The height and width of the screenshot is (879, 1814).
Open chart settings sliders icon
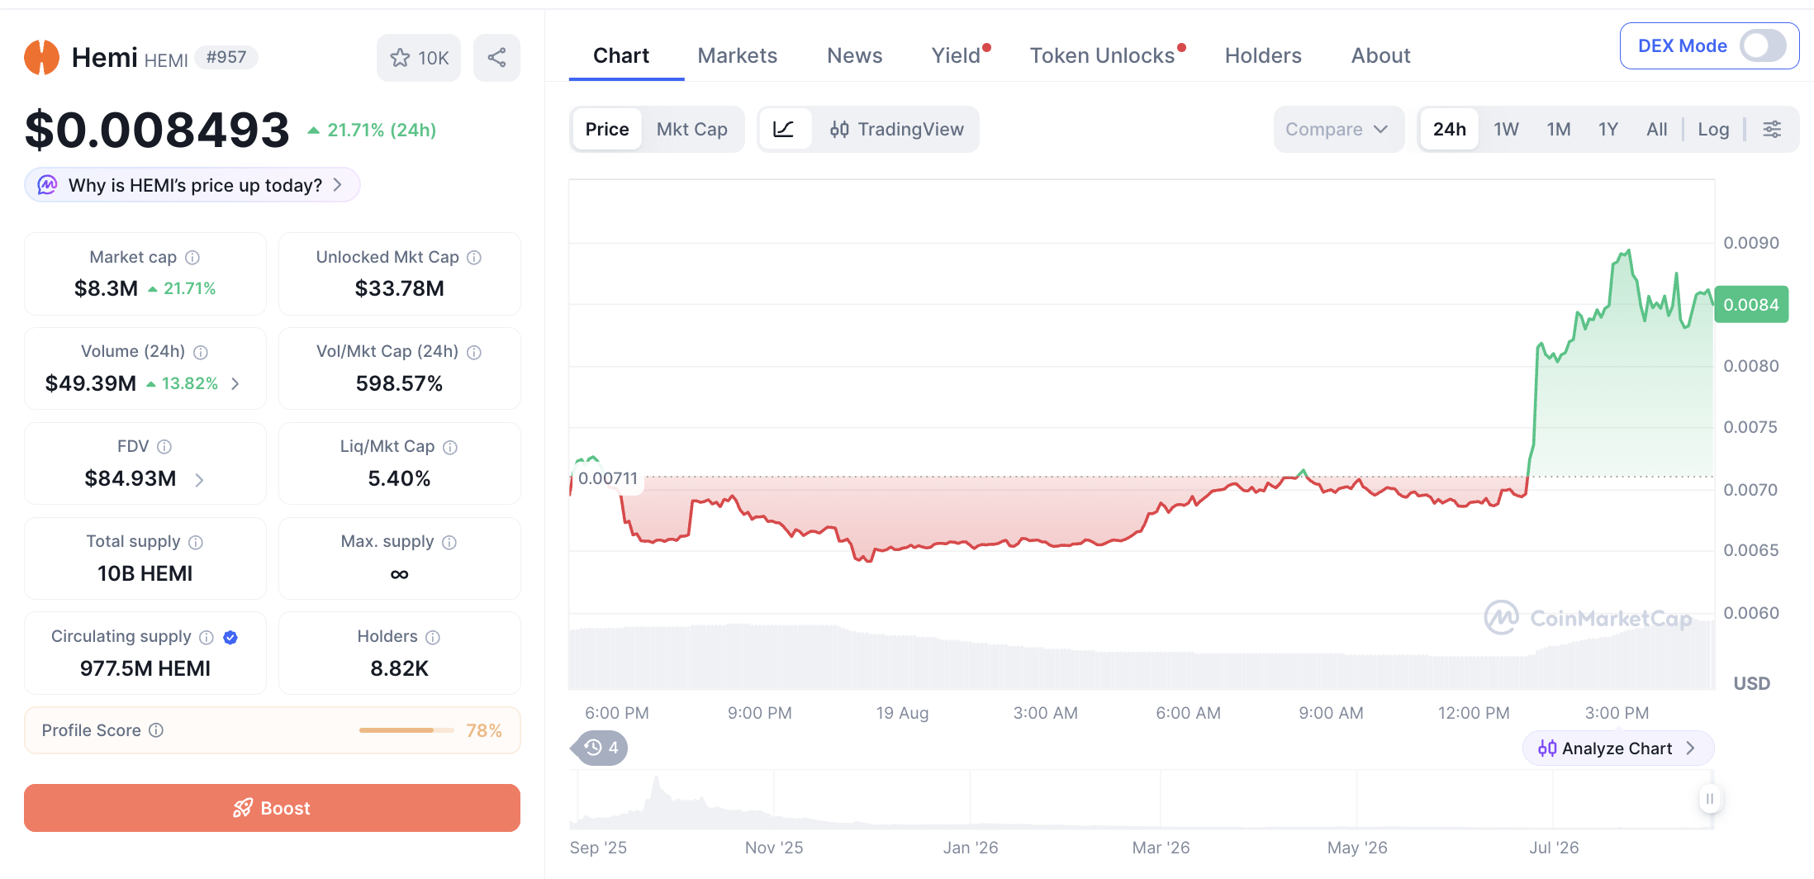1772,129
